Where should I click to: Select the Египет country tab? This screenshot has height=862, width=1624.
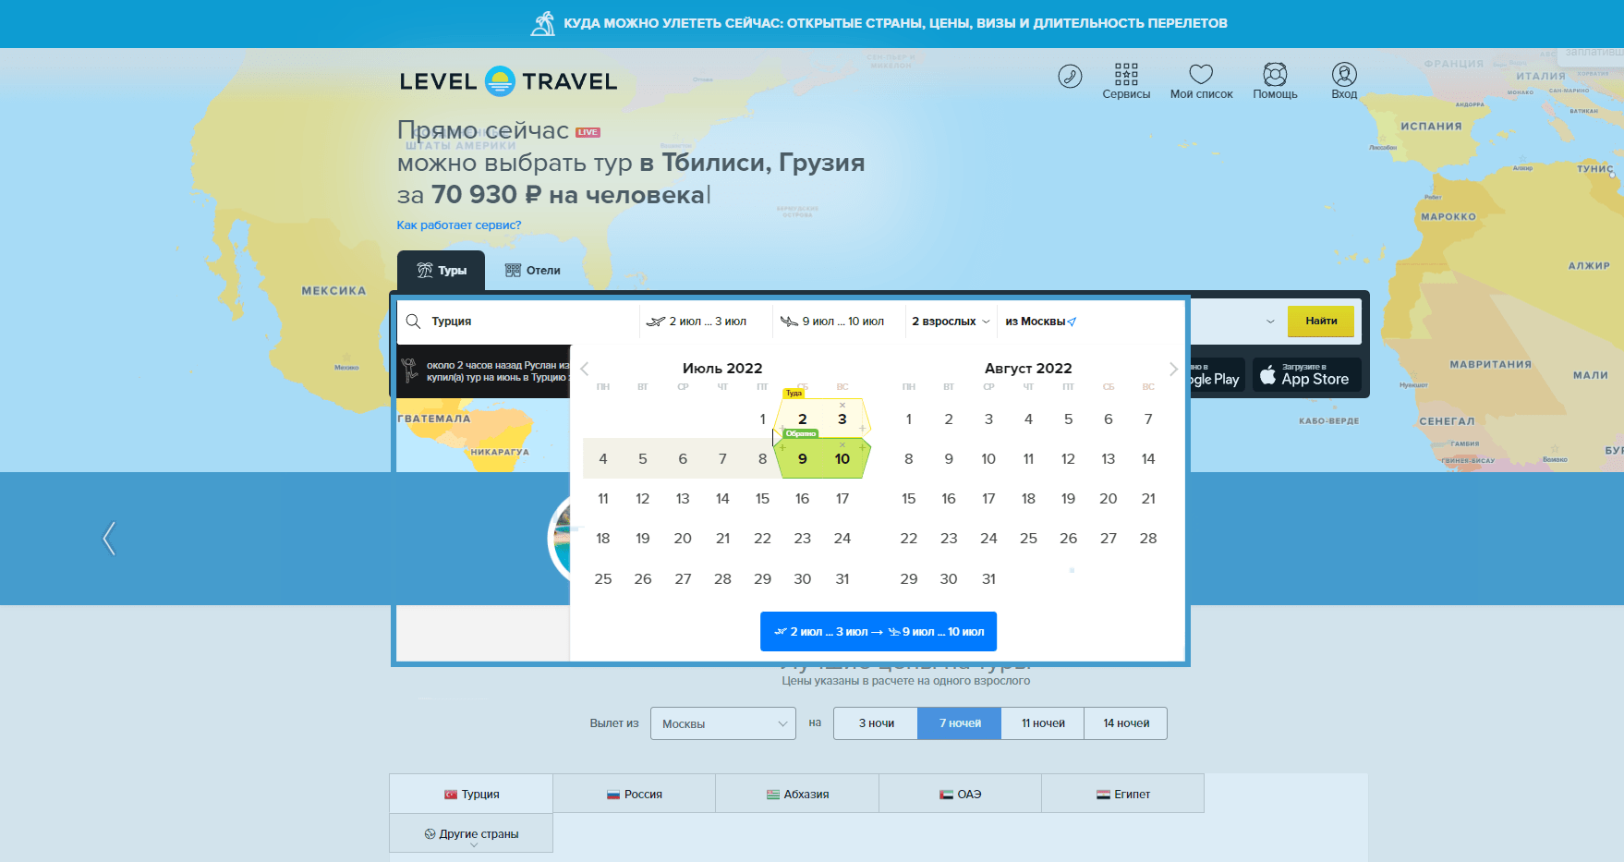tap(1123, 794)
